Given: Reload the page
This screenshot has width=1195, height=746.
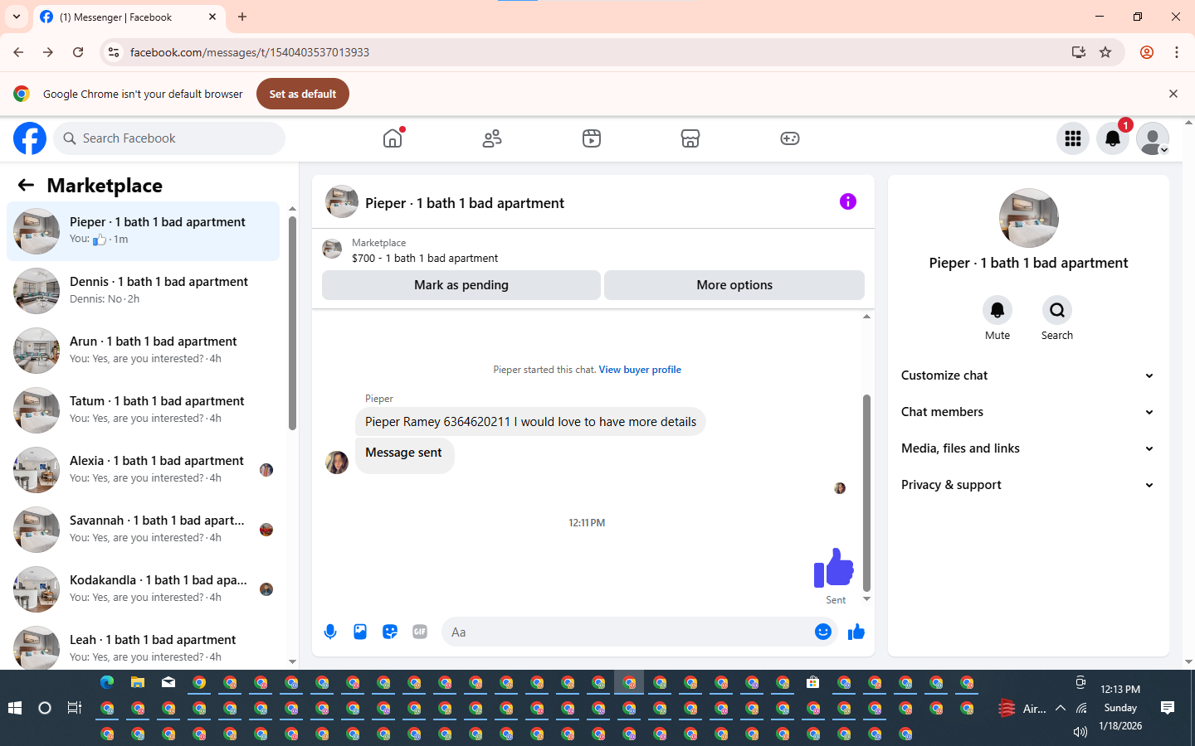Looking at the screenshot, I should [x=78, y=52].
